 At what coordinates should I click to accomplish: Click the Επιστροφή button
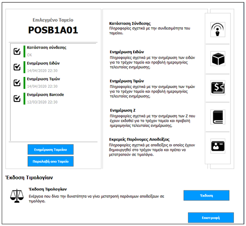click(211, 217)
